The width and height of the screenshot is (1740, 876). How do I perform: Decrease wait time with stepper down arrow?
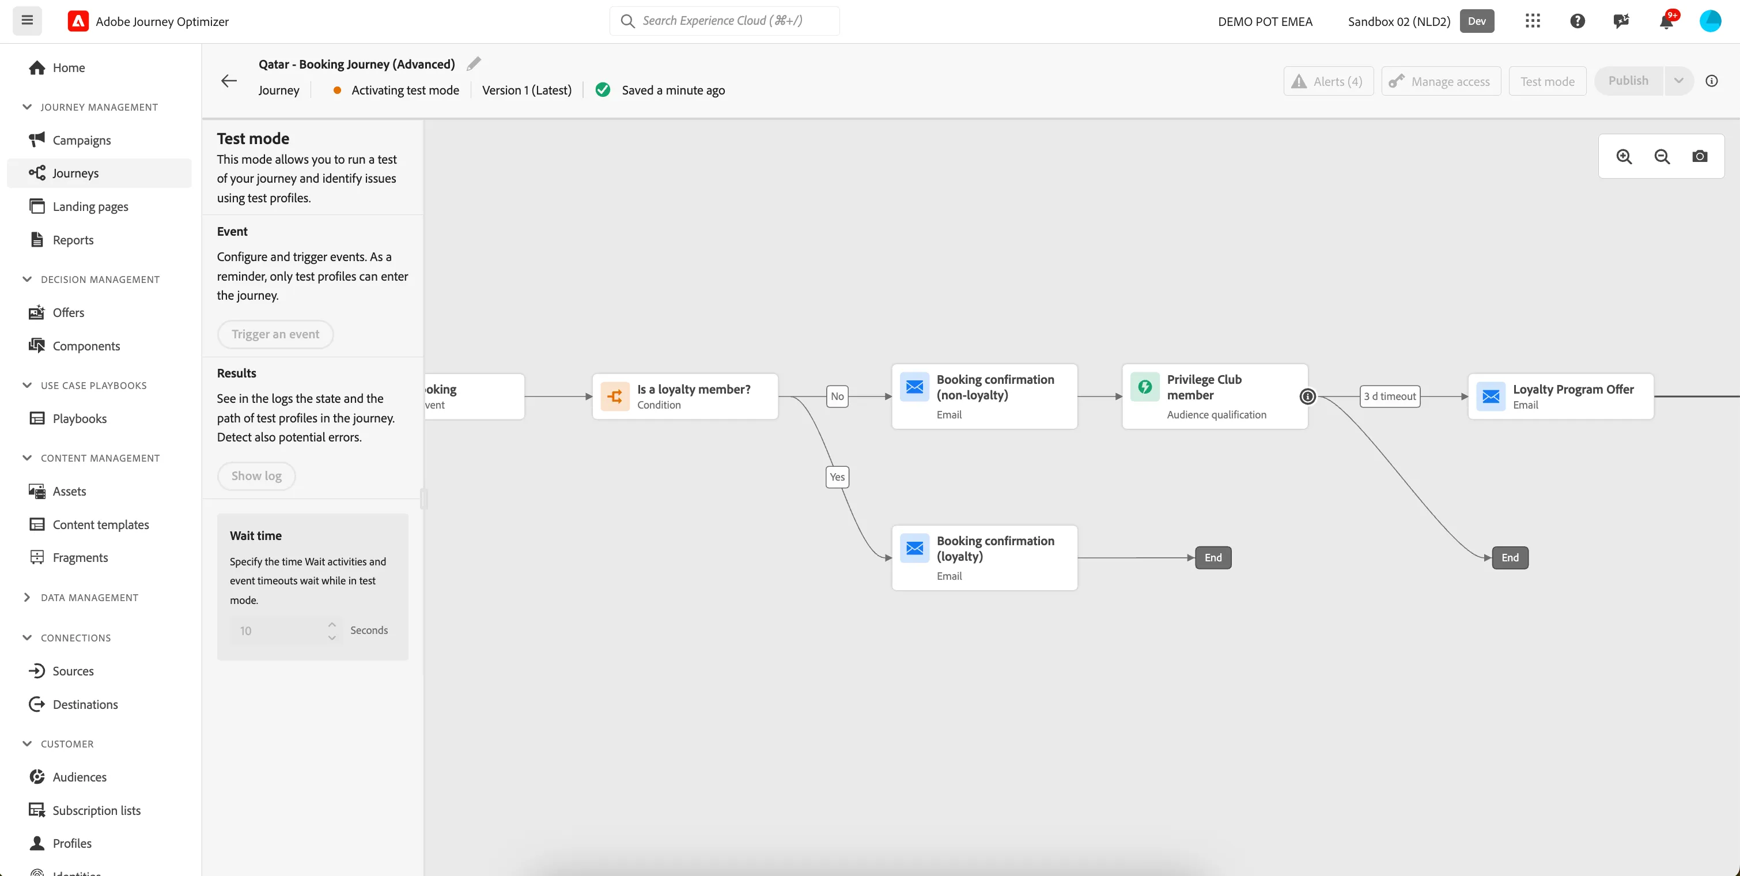point(332,637)
